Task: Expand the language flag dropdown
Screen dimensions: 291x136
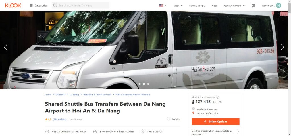Action: (x=163, y=5)
